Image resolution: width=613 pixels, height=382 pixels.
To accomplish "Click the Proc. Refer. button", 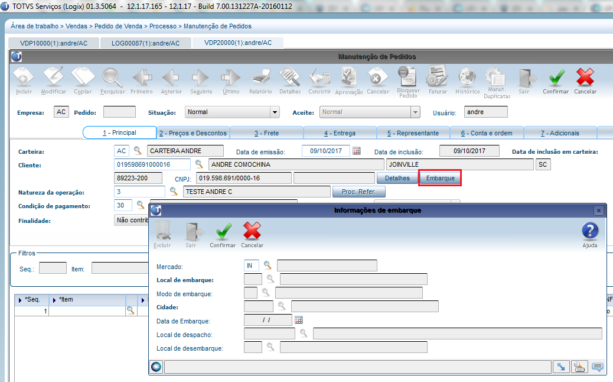I will coord(359,192).
